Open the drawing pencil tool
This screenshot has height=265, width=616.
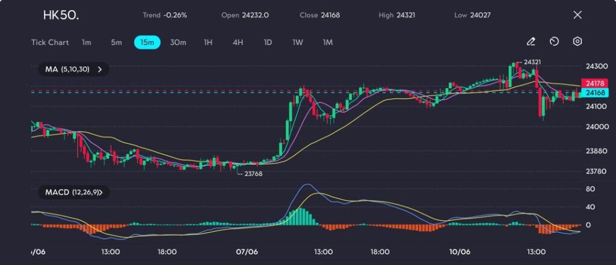(531, 42)
